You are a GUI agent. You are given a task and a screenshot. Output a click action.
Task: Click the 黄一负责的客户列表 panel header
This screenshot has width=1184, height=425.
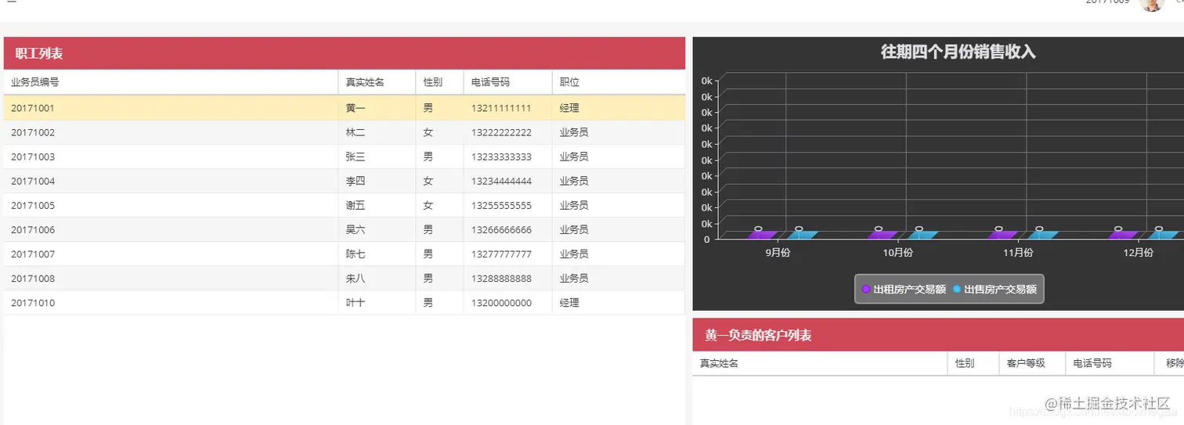938,335
